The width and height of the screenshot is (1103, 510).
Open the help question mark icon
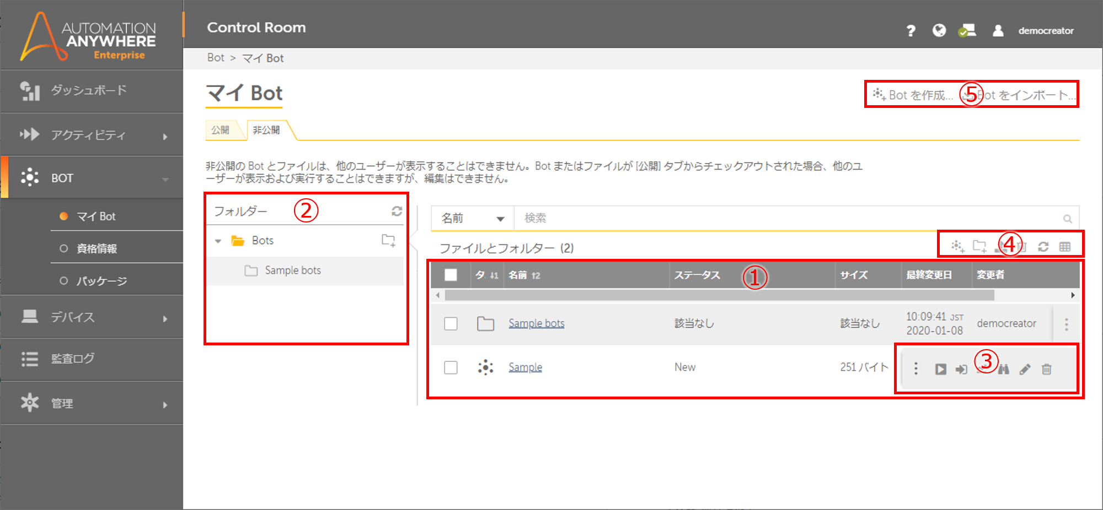point(911,31)
